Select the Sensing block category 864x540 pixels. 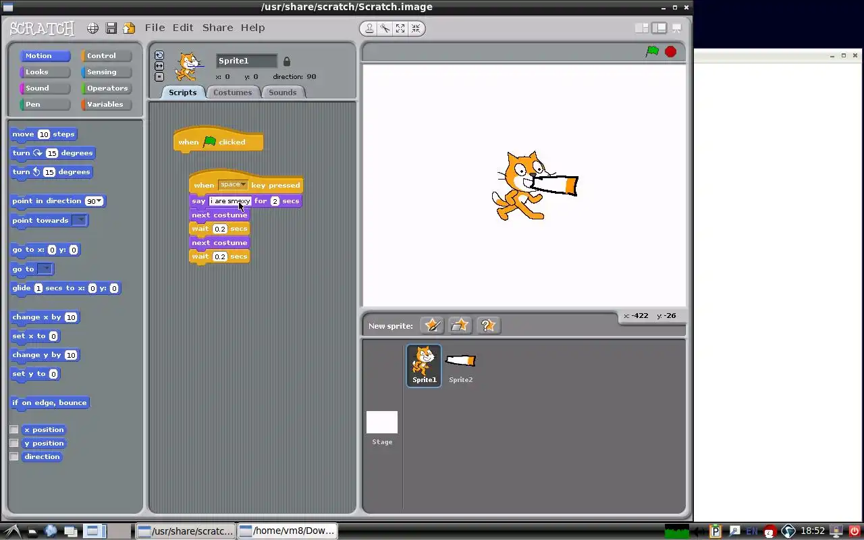pos(107,72)
